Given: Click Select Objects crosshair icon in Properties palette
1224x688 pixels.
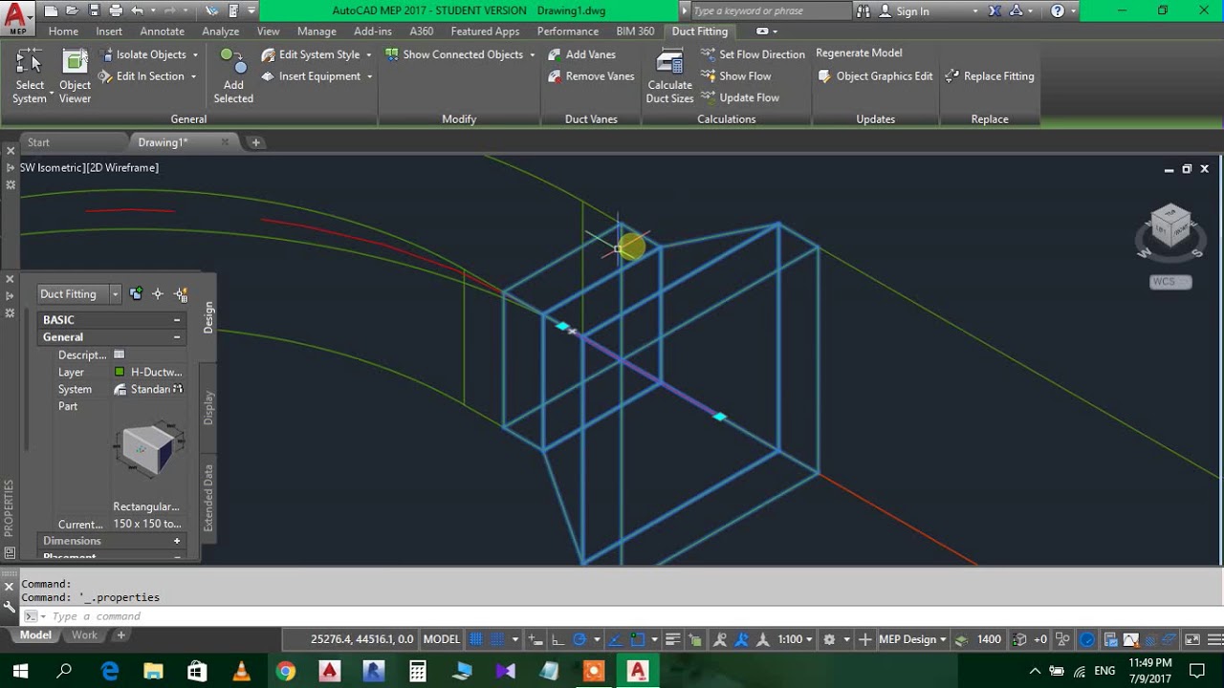Looking at the screenshot, I should (158, 294).
